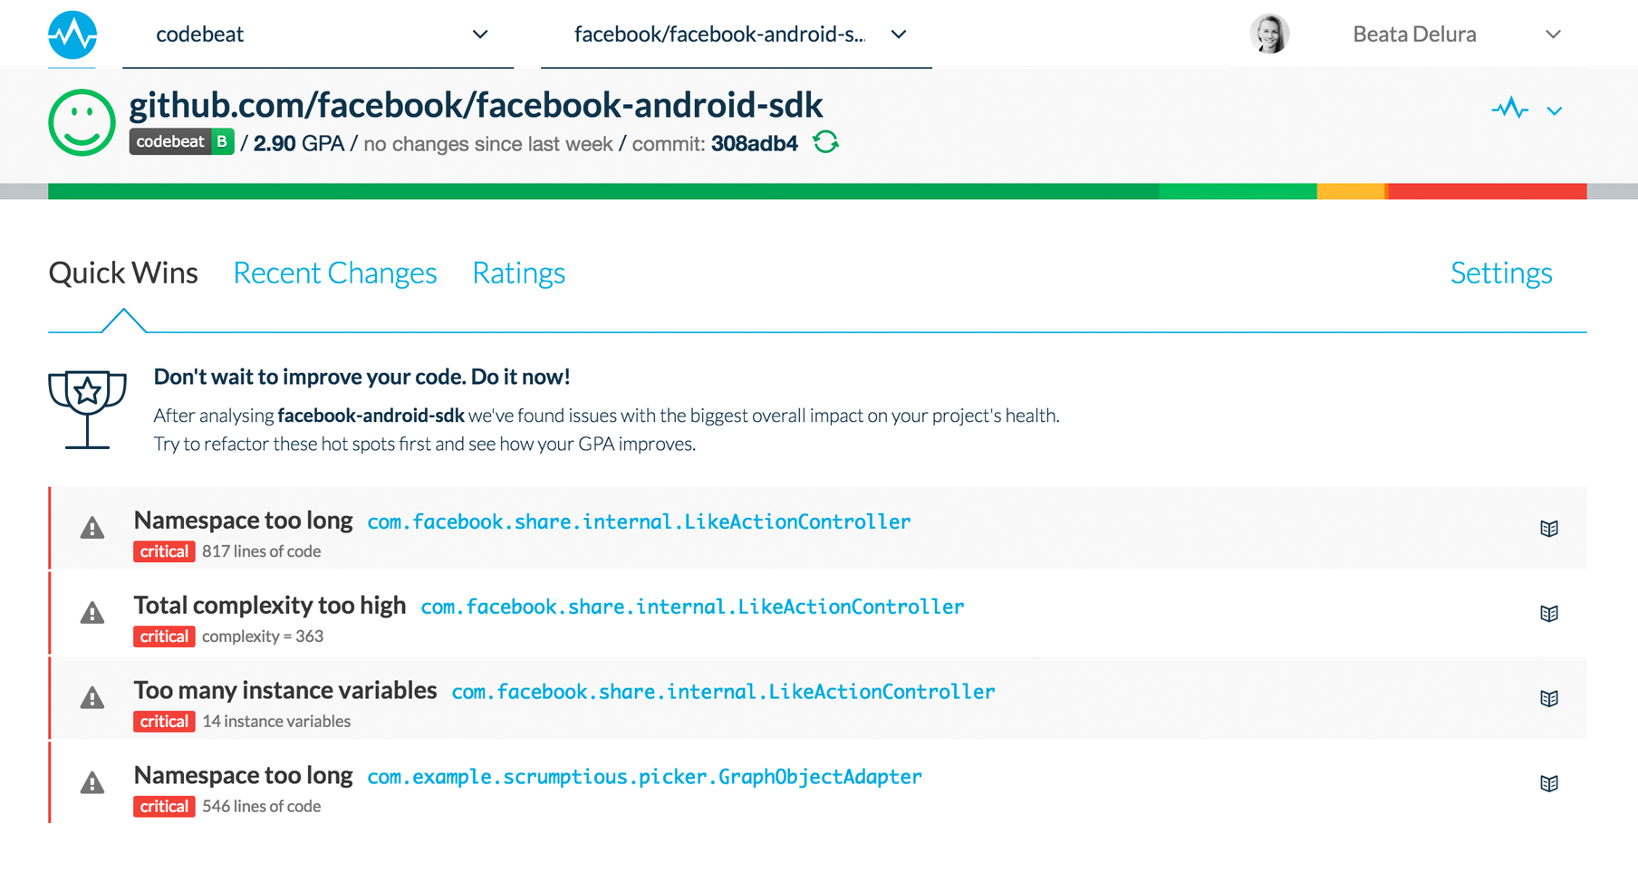Expand chevron next to activity icon
The width and height of the screenshot is (1638, 871).
click(1555, 111)
